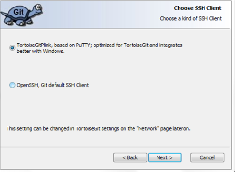235x172 pixels.
Task: Select the TortoiseGitPlink radio button
Action: point(12,48)
